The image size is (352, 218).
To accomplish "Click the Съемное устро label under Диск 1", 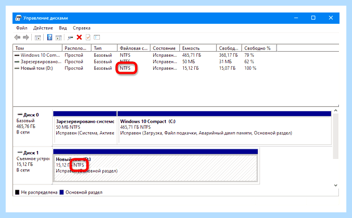I will click(33, 159).
